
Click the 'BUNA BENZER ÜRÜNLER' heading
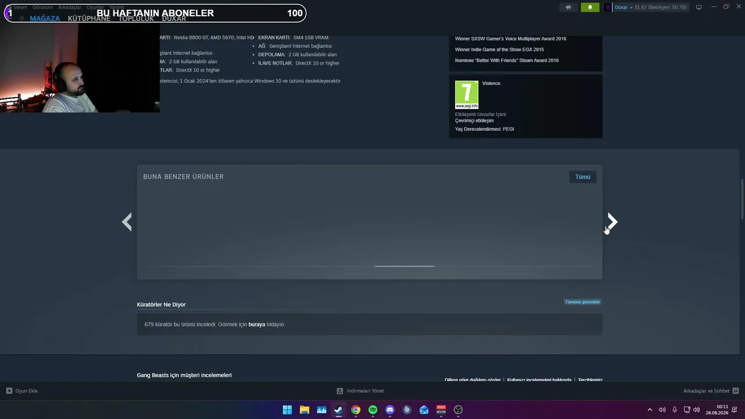183,177
